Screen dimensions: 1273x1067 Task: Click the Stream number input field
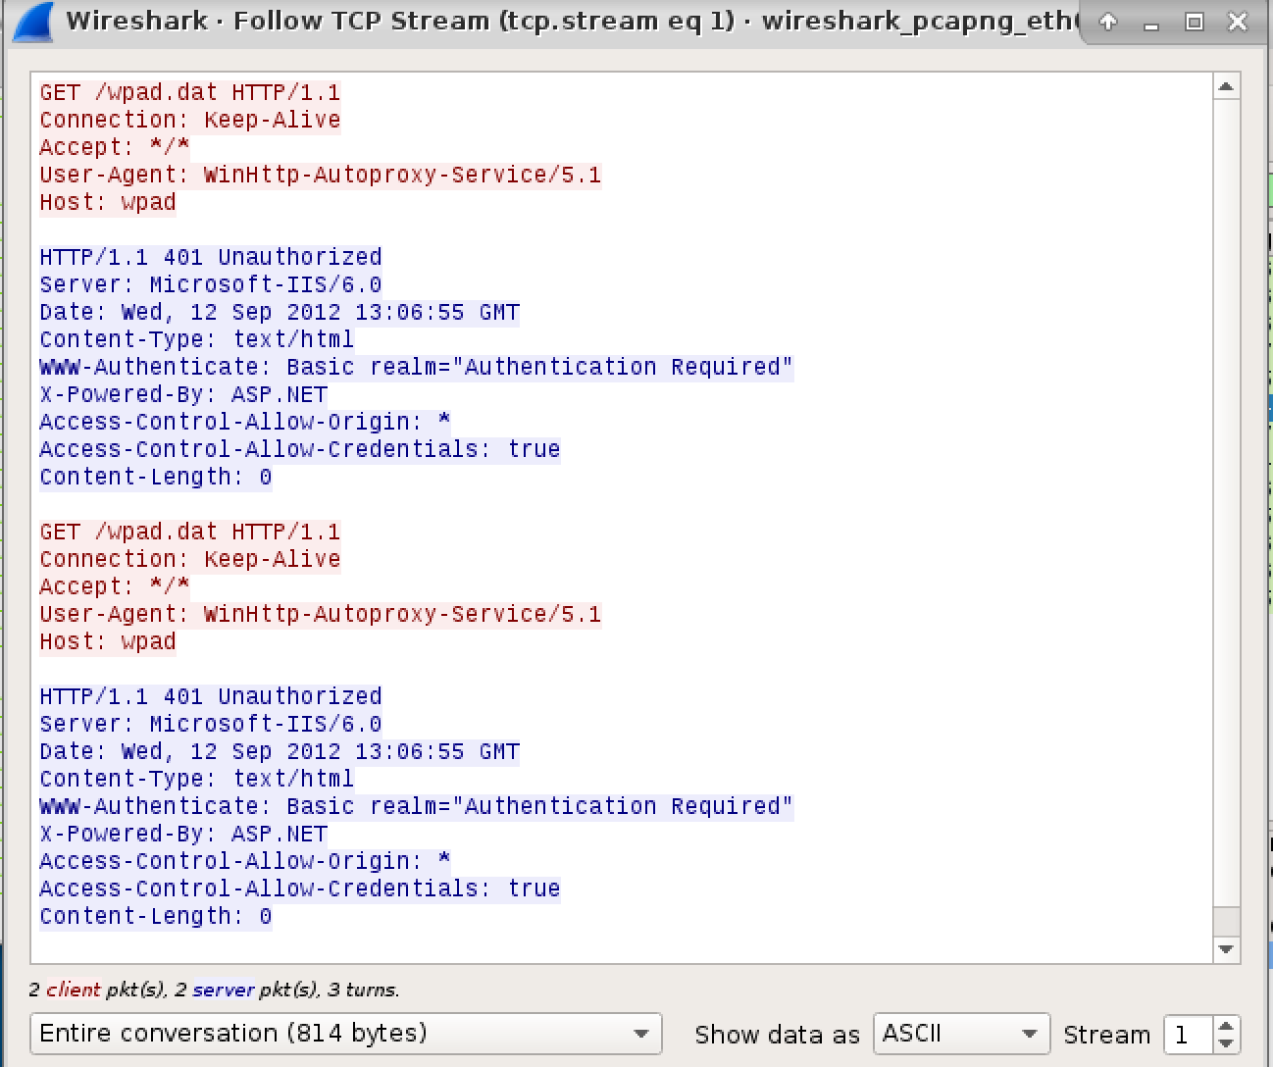[1189, 1034]
